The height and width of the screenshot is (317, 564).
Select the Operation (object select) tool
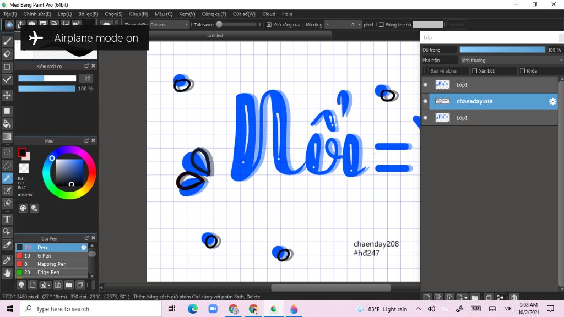7,232
